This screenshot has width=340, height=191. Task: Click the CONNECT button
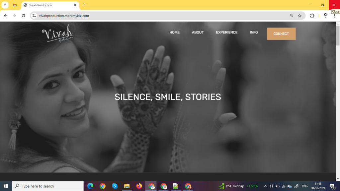(281, 33)
